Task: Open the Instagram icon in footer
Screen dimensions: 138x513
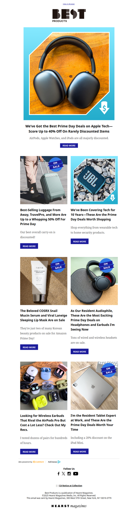Action: click(x=69, y=474)
